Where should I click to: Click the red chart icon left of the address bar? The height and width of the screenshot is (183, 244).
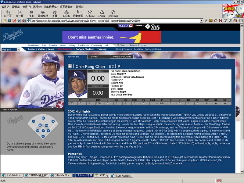click(14, 20)
